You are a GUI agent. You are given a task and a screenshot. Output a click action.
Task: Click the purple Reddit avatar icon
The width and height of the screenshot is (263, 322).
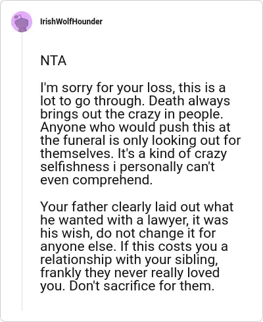click(x=22, y=22)
